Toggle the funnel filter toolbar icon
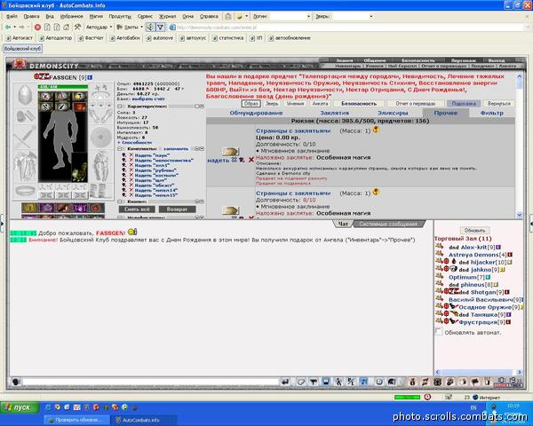The height and width of the screenshot is (426, 533). [x=161, y=28]
